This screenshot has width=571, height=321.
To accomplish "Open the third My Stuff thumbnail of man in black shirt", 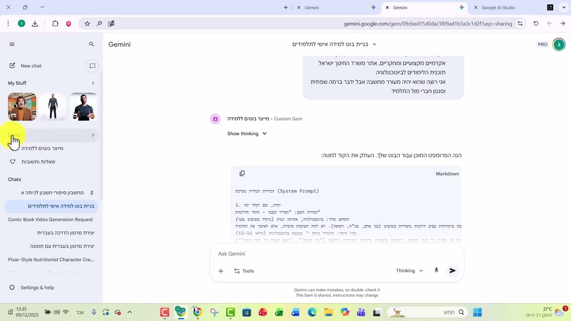I will pyautogui.click(x=84, y=107).
